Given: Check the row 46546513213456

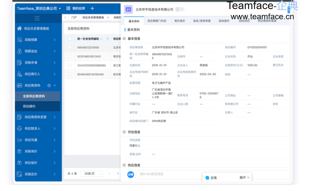Looking at the screenshot, I should point(70,47).
